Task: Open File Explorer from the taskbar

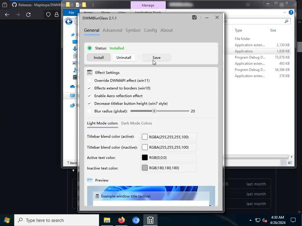Action: click(x=107, y=220)
